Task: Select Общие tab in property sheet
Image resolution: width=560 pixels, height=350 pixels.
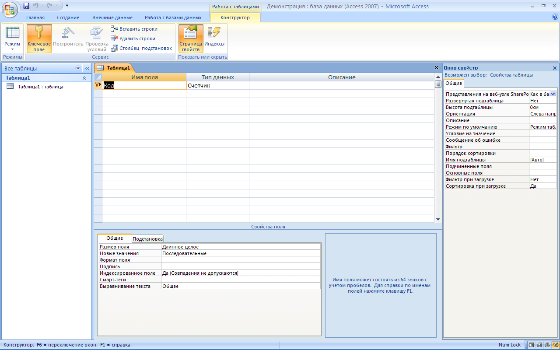Action: coord(454,83)
